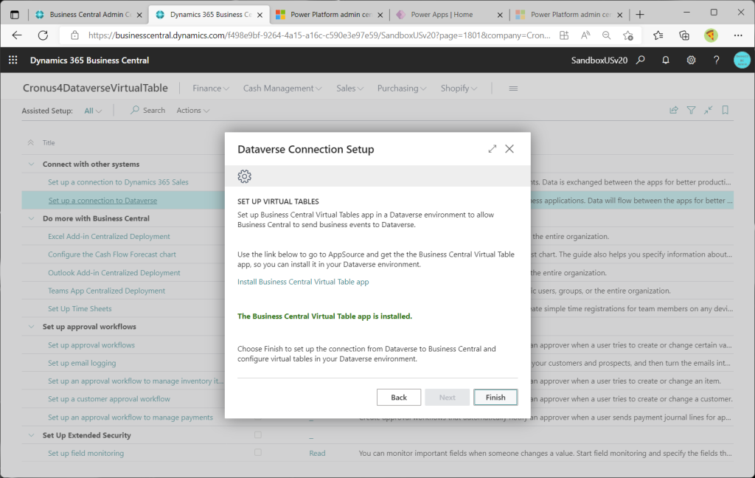
Task: View site information via the lock icon
Action: tap(74, 35)
